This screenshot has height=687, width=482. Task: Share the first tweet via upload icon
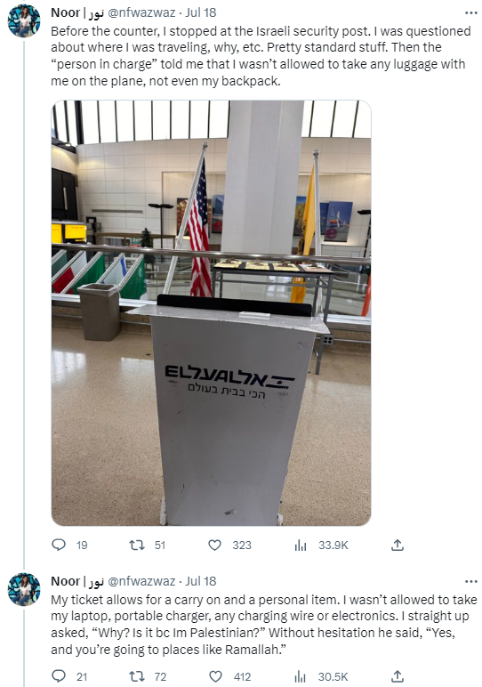point(397,545)
